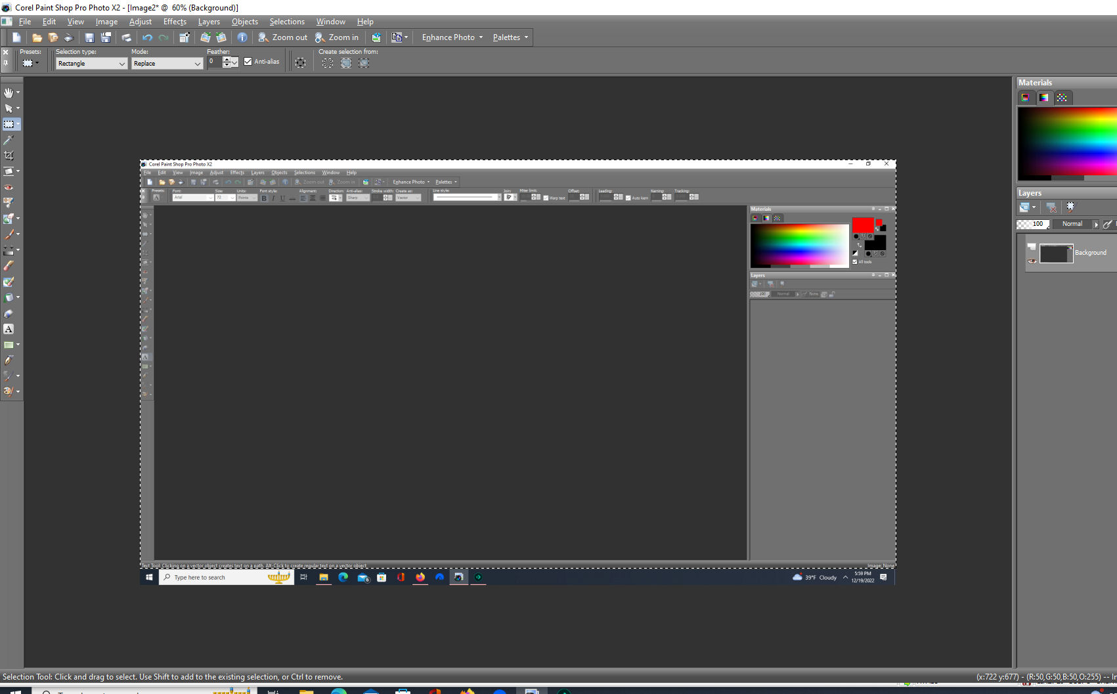Click the Feather stepper up arrow
Image resolution: width=1117 pixels, height=694 pixels.
pyautogui.click(x=227, y=60)
